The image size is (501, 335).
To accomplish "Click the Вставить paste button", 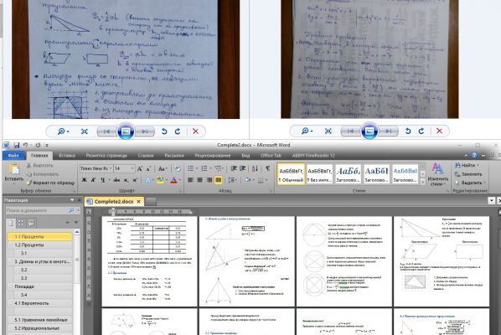I will coord(14,173).
